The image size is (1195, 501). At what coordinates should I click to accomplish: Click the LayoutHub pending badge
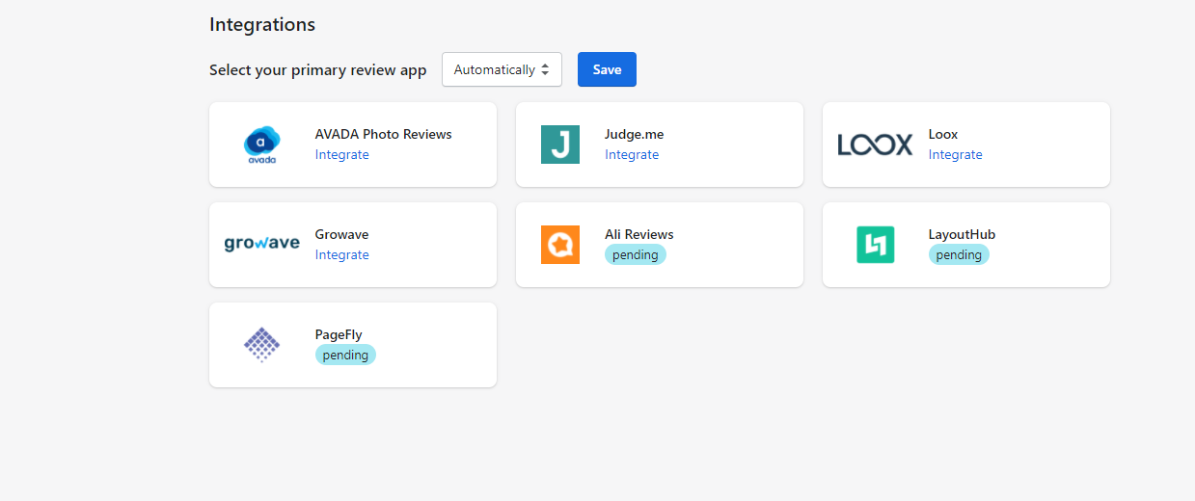[x=959, y=254]
